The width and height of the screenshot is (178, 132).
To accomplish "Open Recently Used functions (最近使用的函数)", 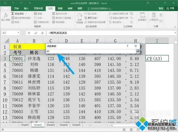I will pos(22,18).
